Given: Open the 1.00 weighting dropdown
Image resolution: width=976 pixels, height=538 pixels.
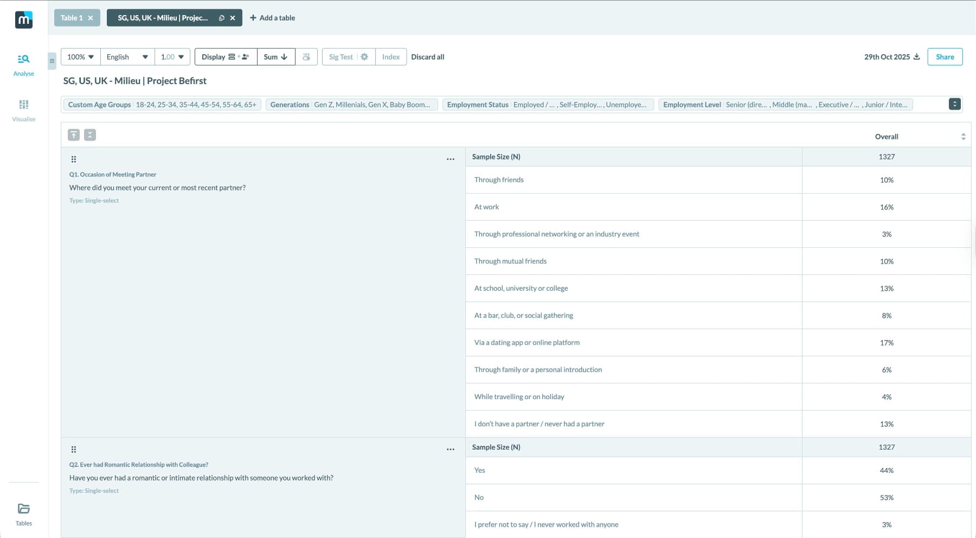Looking at the screenshot, I should pyautogui.click(x=171, y=56).
